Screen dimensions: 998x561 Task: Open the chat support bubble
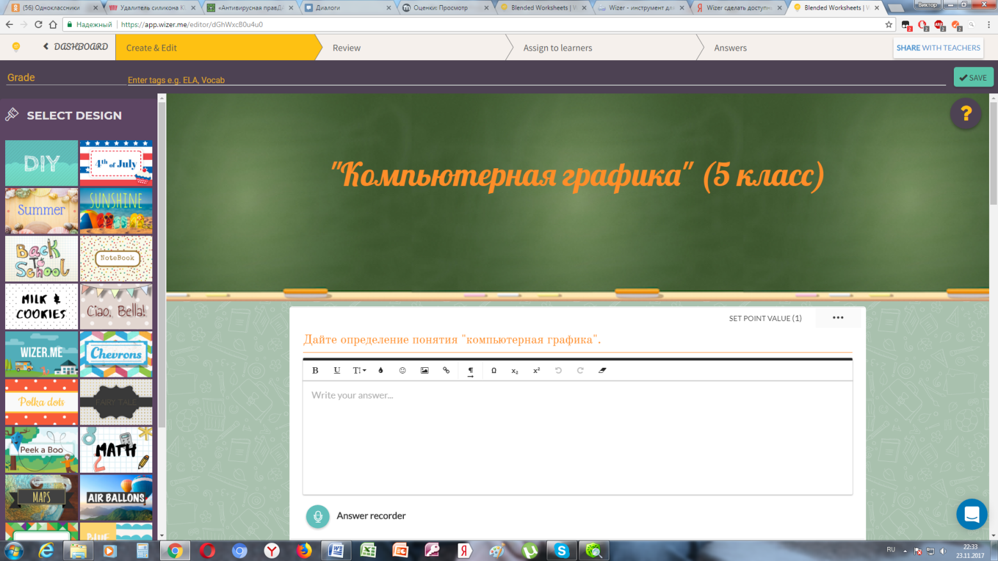pyautogui.click(x=972, y=514)
